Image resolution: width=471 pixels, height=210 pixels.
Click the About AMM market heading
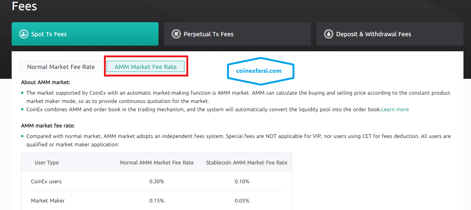(46, 82)
